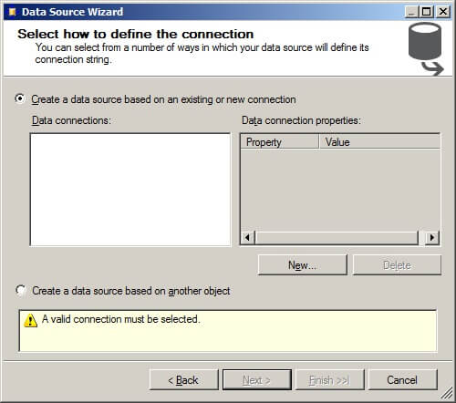Click the New... connection button
The height and width of the screenshot is (403, 456).
303,265
